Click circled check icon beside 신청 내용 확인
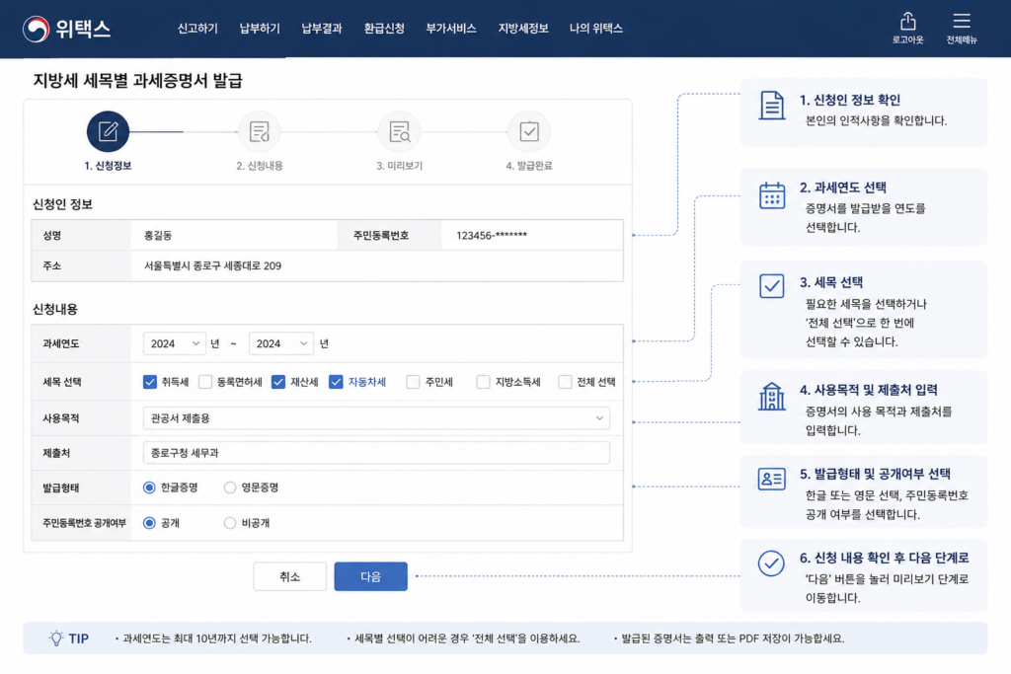The height and width of the screenshot is (674, 1011). [x=771, y=563]
